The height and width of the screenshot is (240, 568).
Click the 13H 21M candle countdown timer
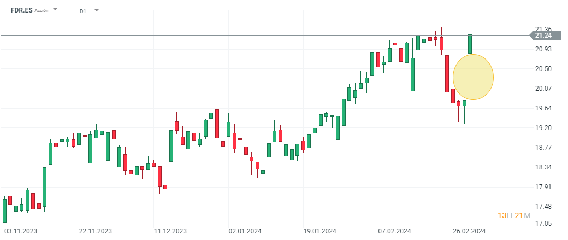[x=514, y=215]
